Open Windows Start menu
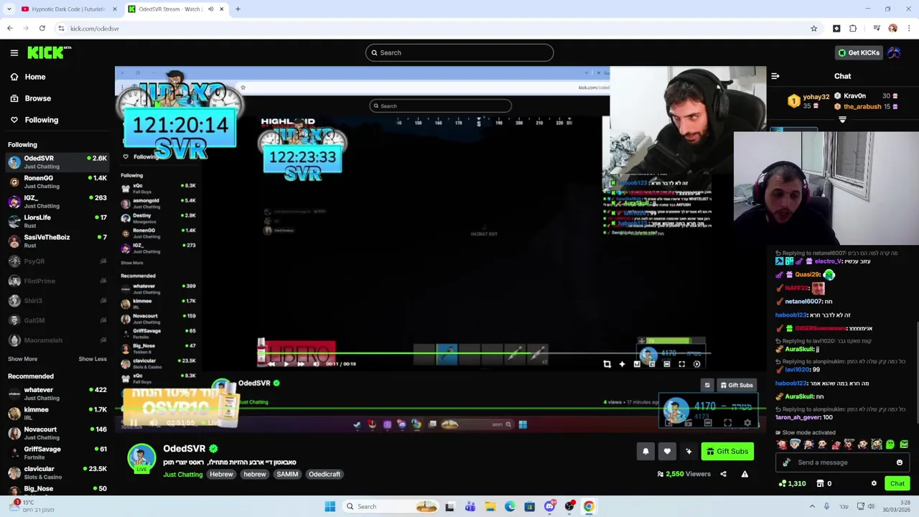This screenshot has width=919, height=517. (x=330, y=506)
